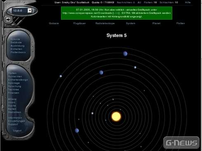
Task: Switch to the System tab
Action: pos(131,23)
